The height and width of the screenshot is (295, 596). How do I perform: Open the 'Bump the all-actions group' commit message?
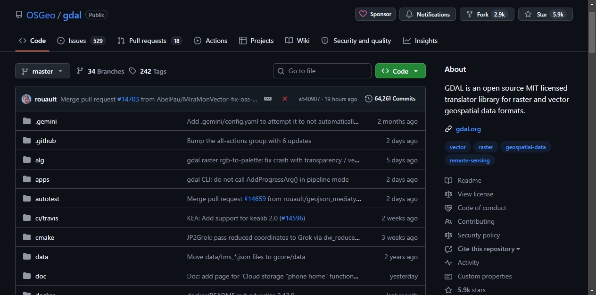[x=249, y=141]
